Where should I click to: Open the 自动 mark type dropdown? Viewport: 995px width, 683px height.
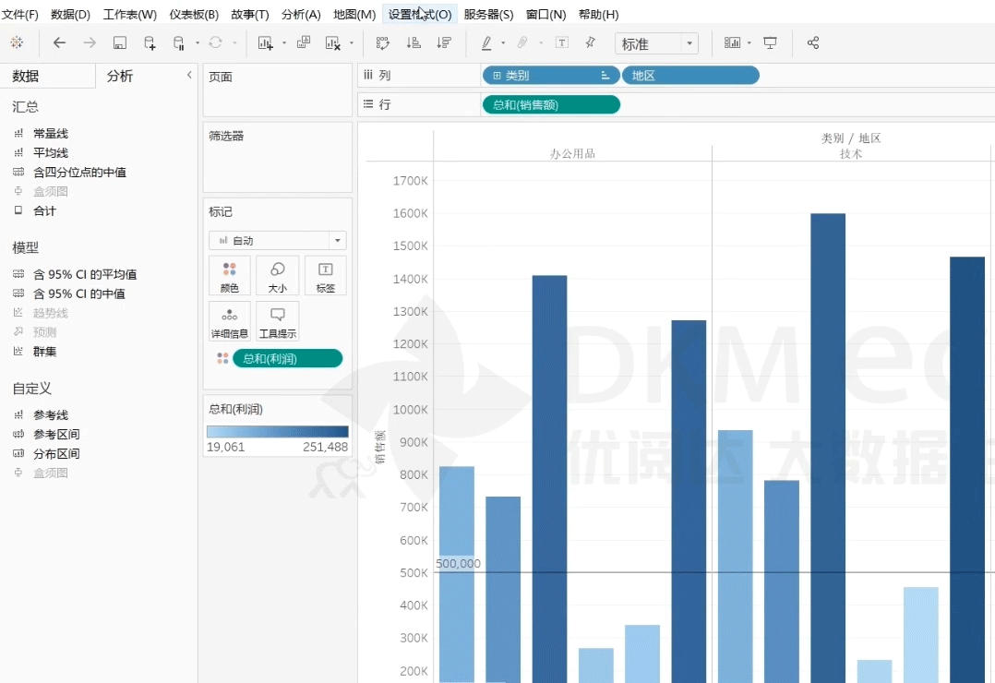coord(277,241)
